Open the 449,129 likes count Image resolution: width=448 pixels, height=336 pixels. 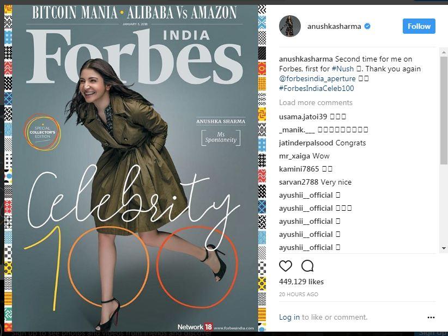coord(301,282)
